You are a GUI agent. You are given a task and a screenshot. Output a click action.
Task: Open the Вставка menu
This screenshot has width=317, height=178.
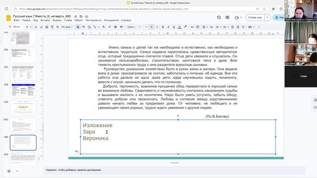pos(45,20)
